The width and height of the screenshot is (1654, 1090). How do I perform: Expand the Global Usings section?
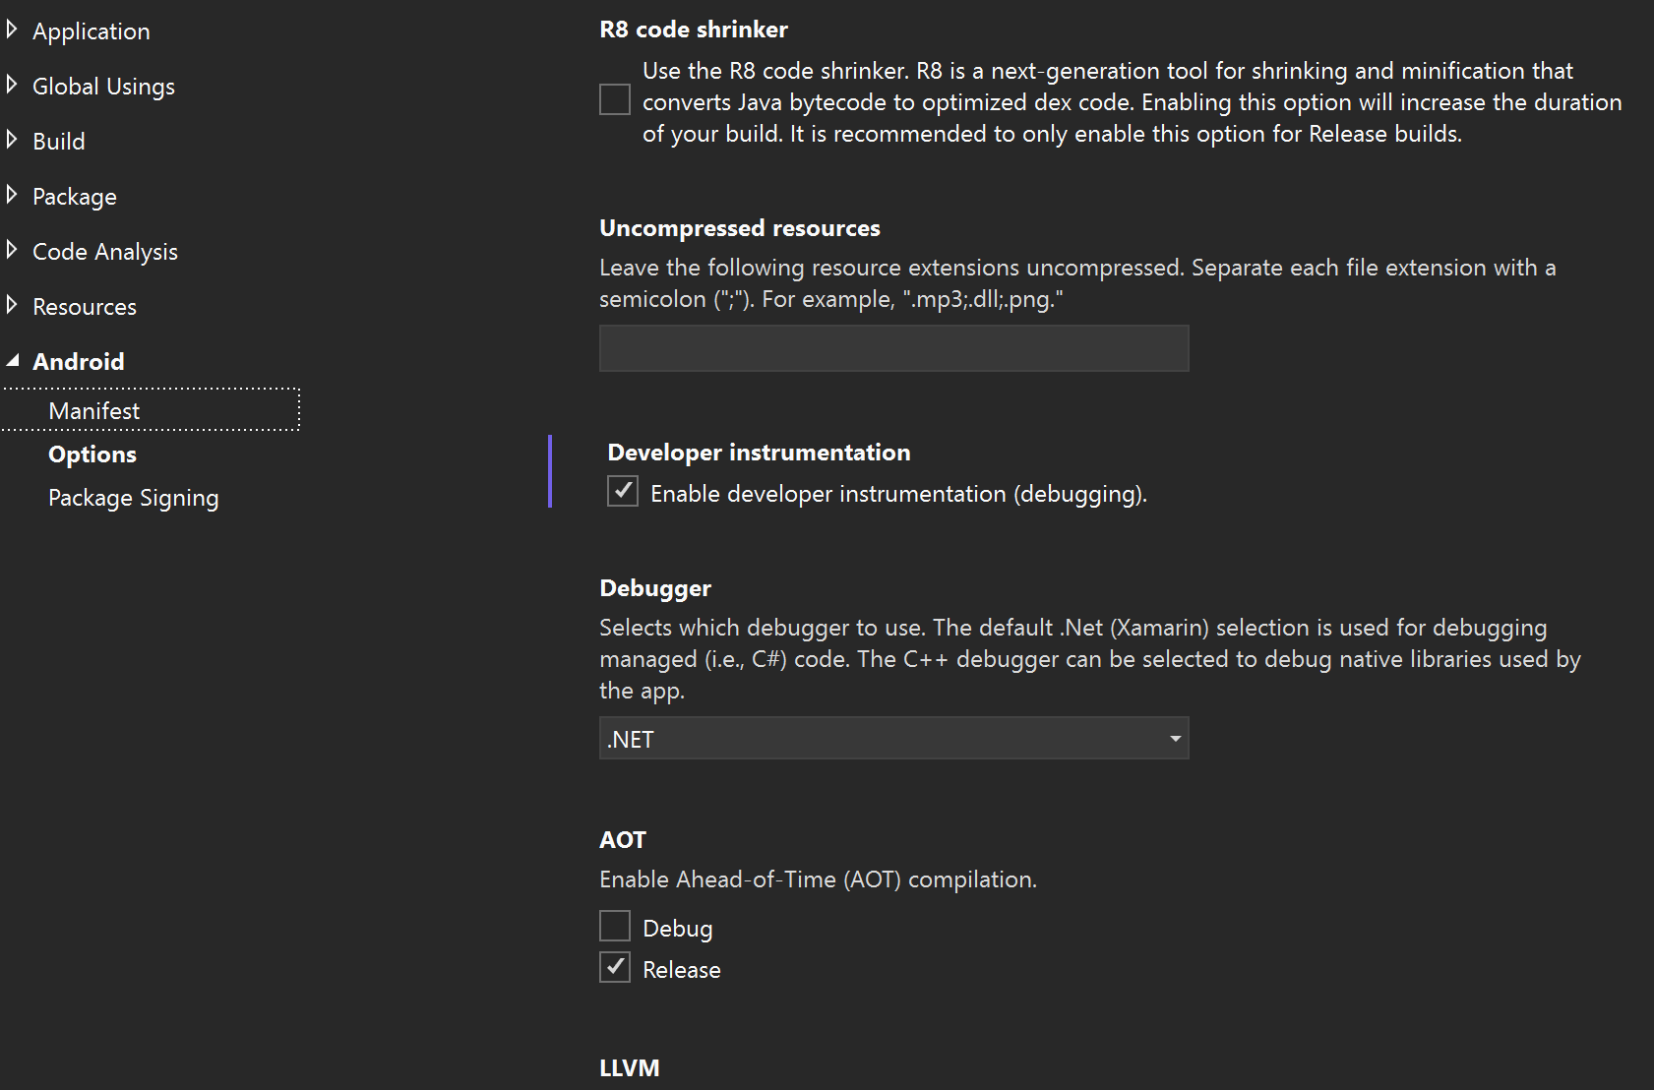pyautogui.click(x=12, y=85)
